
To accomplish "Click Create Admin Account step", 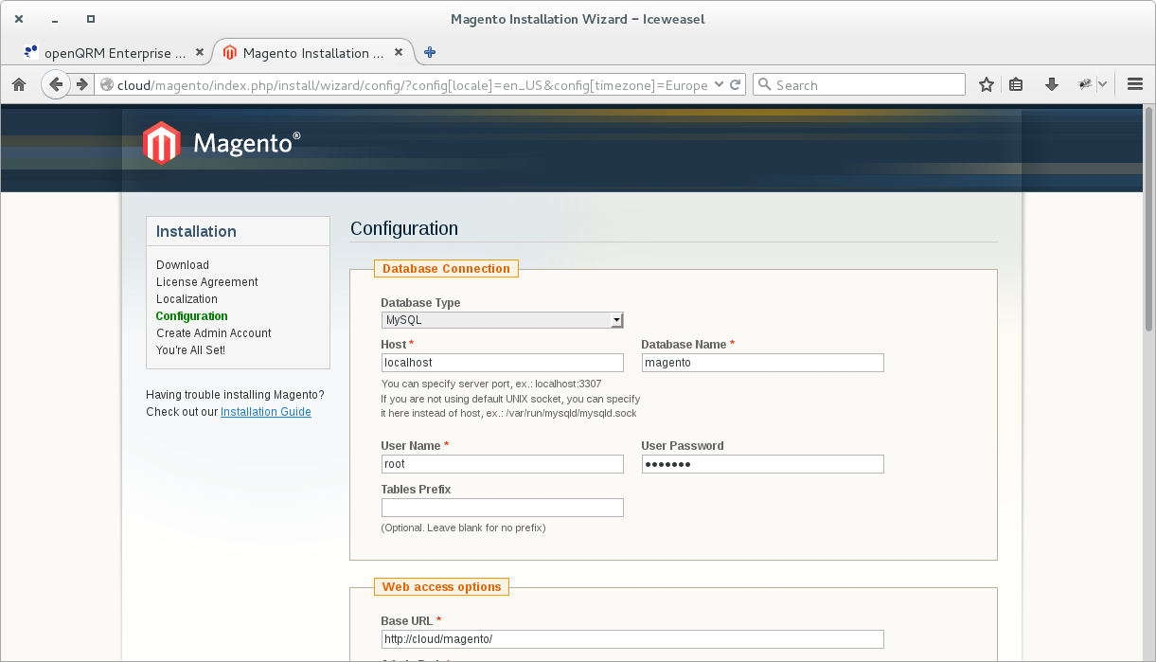I will coord(214,333).
